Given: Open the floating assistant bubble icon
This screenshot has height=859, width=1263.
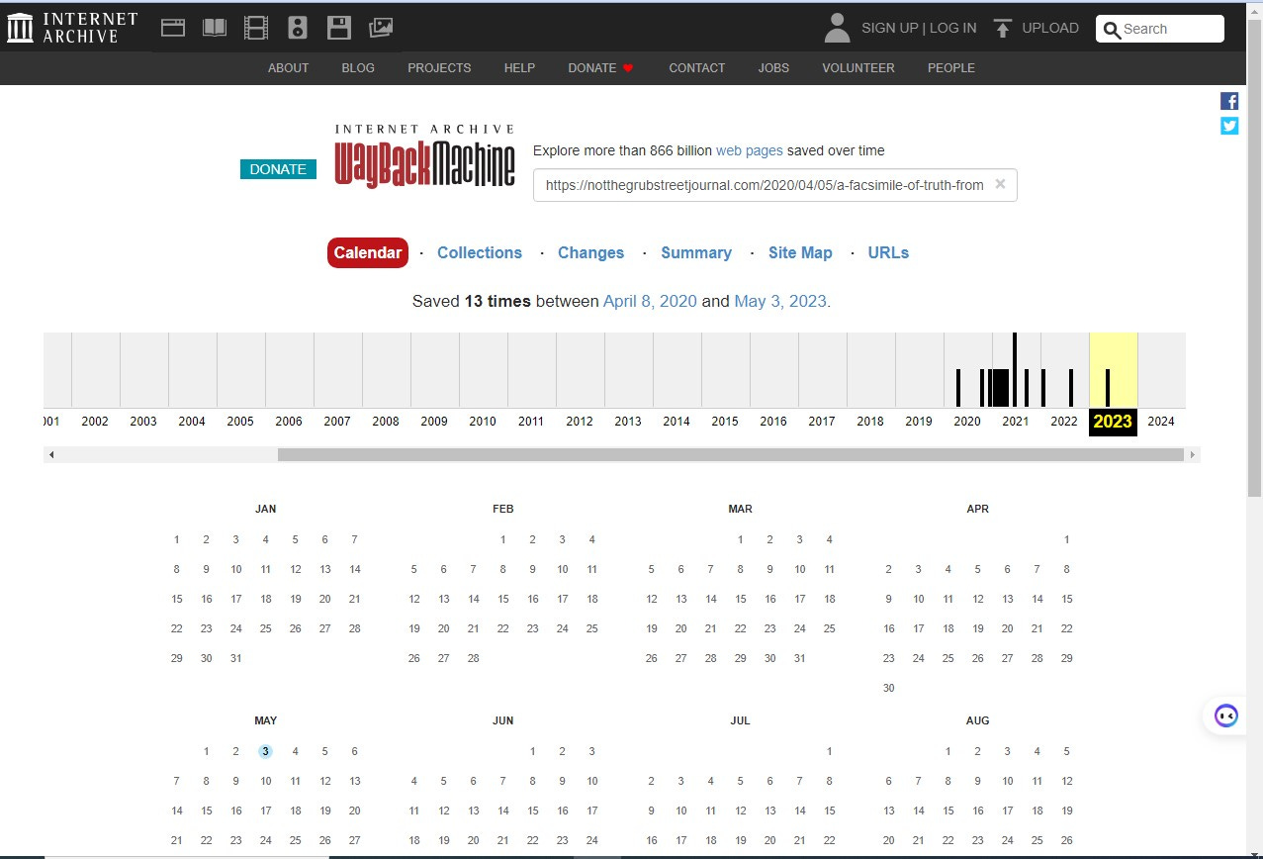Looking at the screenshot, I should coord(1225,716).
